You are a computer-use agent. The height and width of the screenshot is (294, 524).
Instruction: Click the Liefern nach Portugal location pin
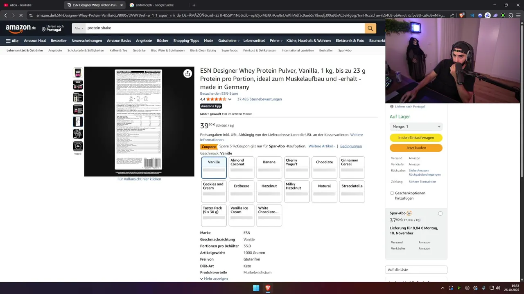point(43,29)
